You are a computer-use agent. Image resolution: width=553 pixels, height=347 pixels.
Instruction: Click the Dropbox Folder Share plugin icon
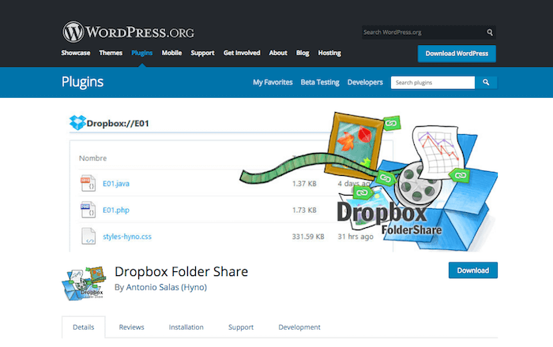[x=84, y=283]
